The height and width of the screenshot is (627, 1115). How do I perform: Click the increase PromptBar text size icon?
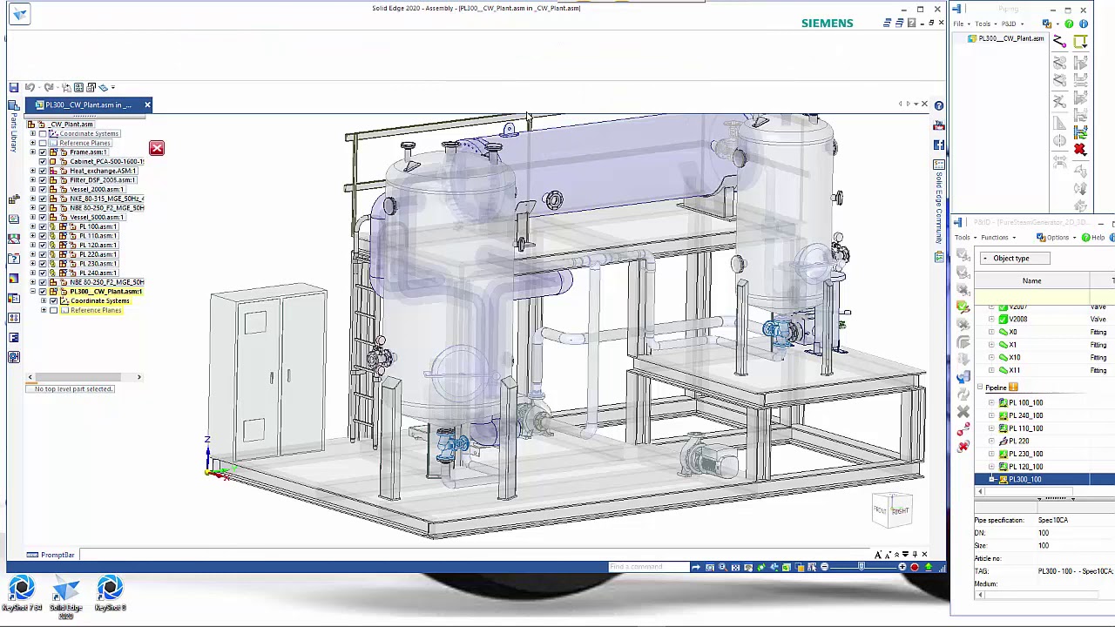point(879,555)
